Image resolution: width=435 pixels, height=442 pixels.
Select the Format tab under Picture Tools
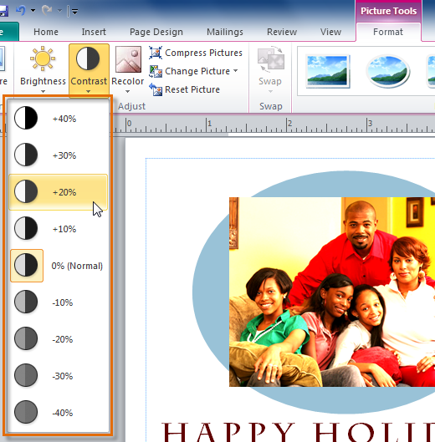(388, 32)
